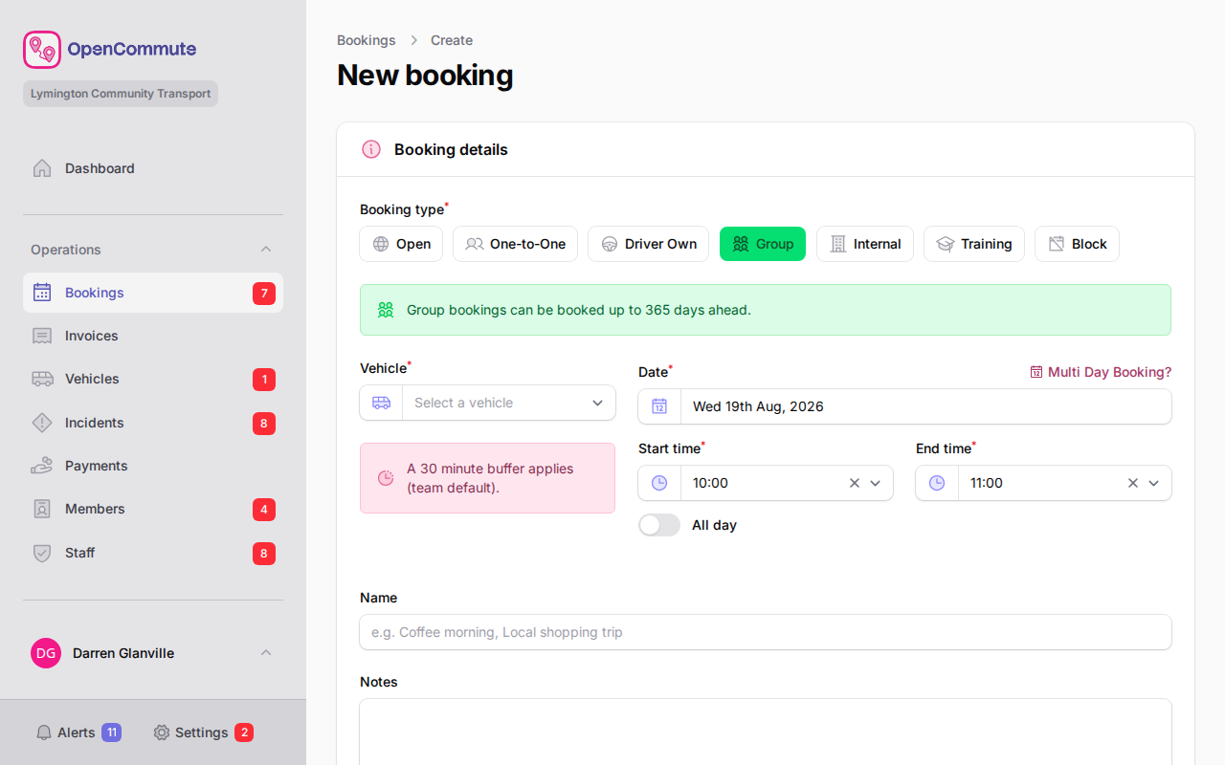This screenshot has width=1225, height=765.
Task: Click the Name input field
Action: pos(766,632)
